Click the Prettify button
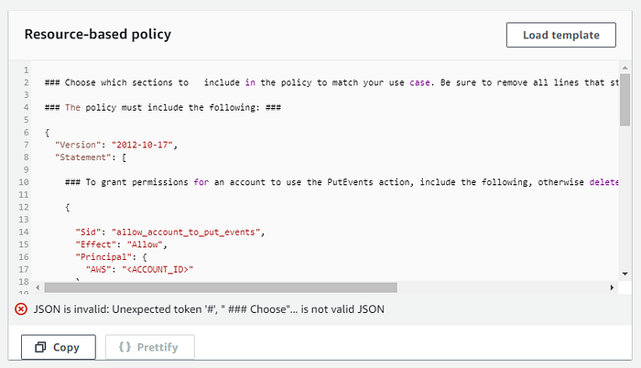Viewport: 641px width, 368px height. [x=149, y=347]
